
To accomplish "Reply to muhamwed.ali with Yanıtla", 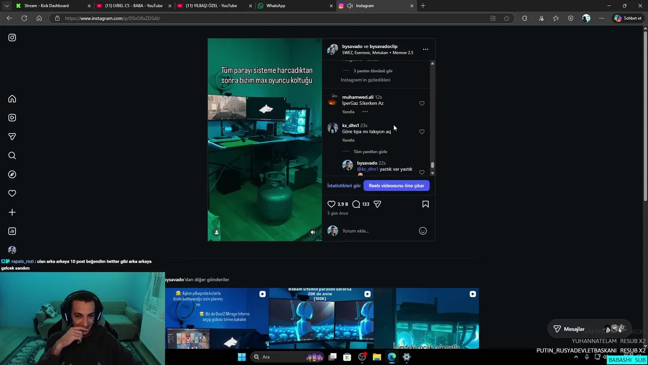I will (348, 112).
